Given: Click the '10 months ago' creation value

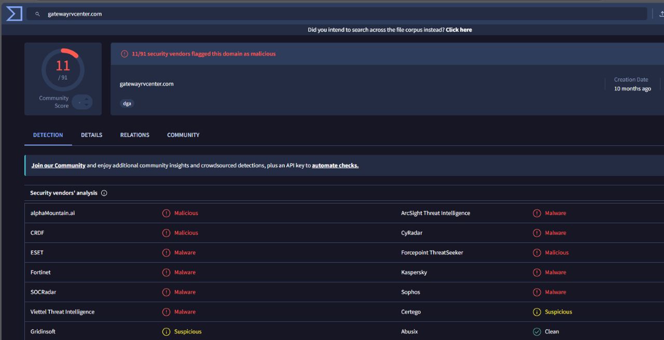Looking at the screenshot, I should point(632,89).
